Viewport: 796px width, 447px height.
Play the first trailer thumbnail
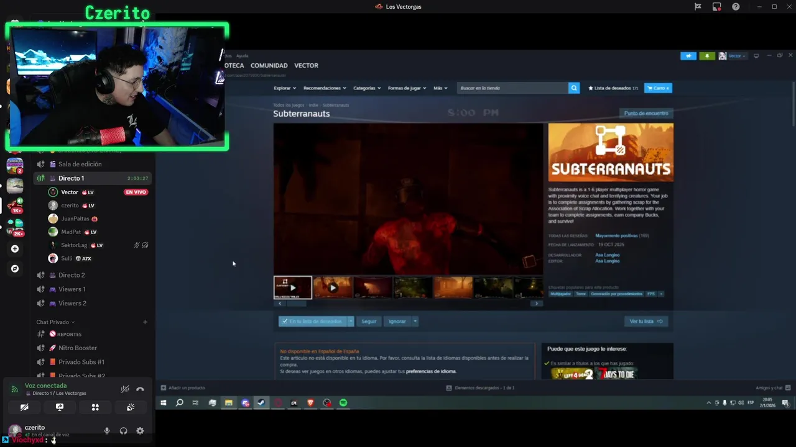[x=293, y=287]
